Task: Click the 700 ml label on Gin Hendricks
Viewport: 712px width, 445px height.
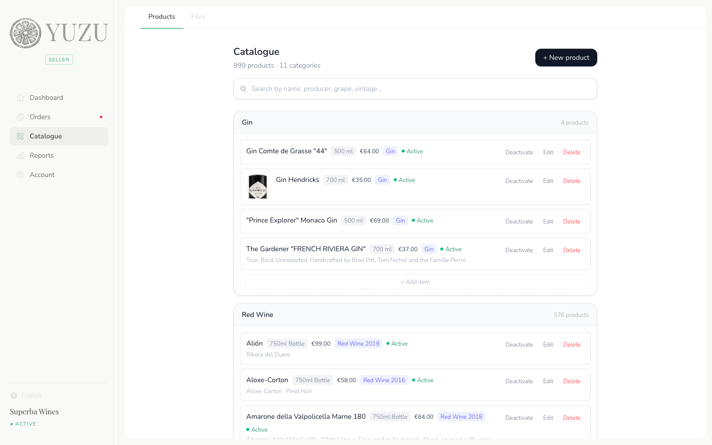Action: point(336,180)
